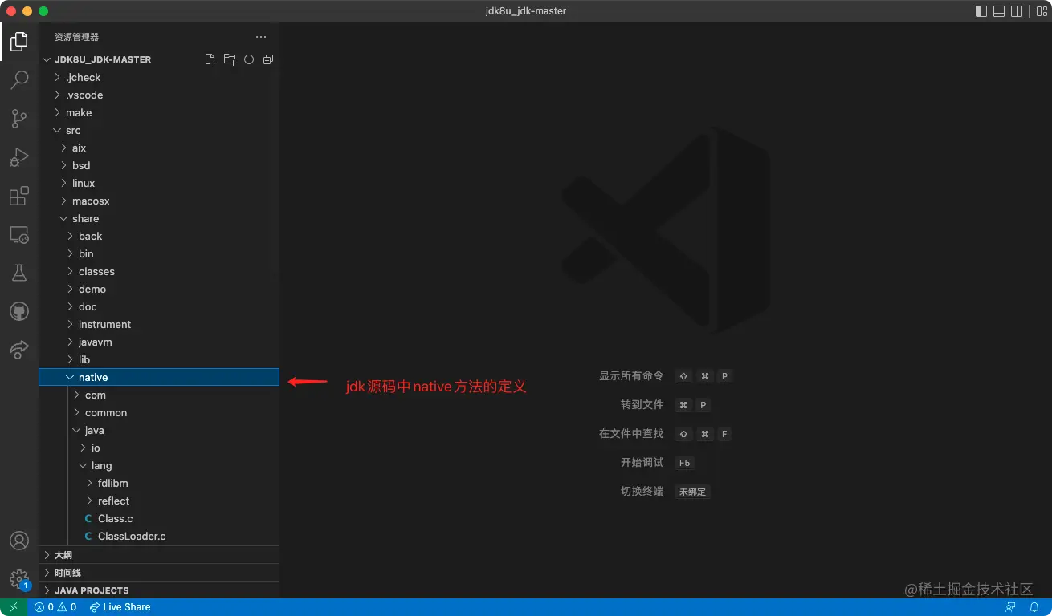
Task: Open the Search view icon
Action: click(19, 79)
